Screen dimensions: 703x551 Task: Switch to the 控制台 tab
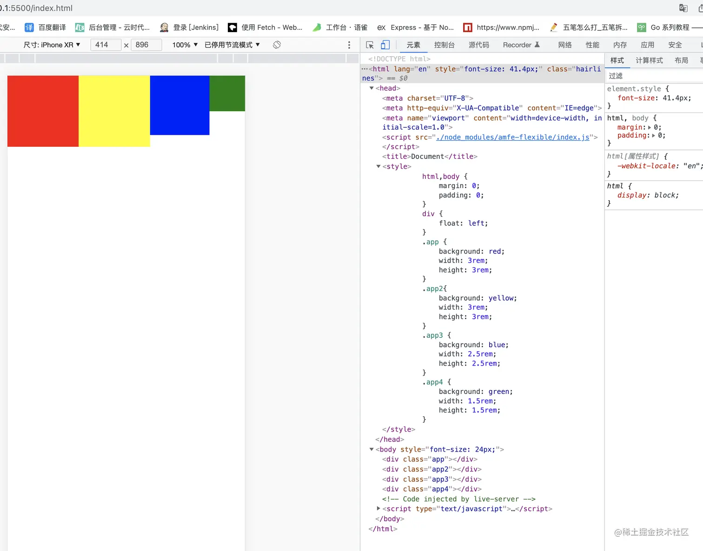pos(444,45)
